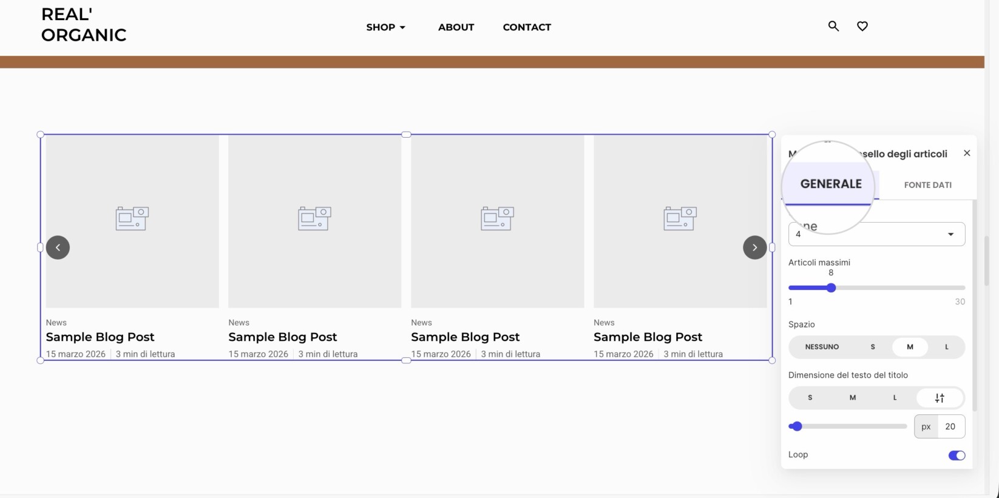Close the carousel settings panel
The height and width of the screenshot is (498, 999).
[x=967, y=153]
